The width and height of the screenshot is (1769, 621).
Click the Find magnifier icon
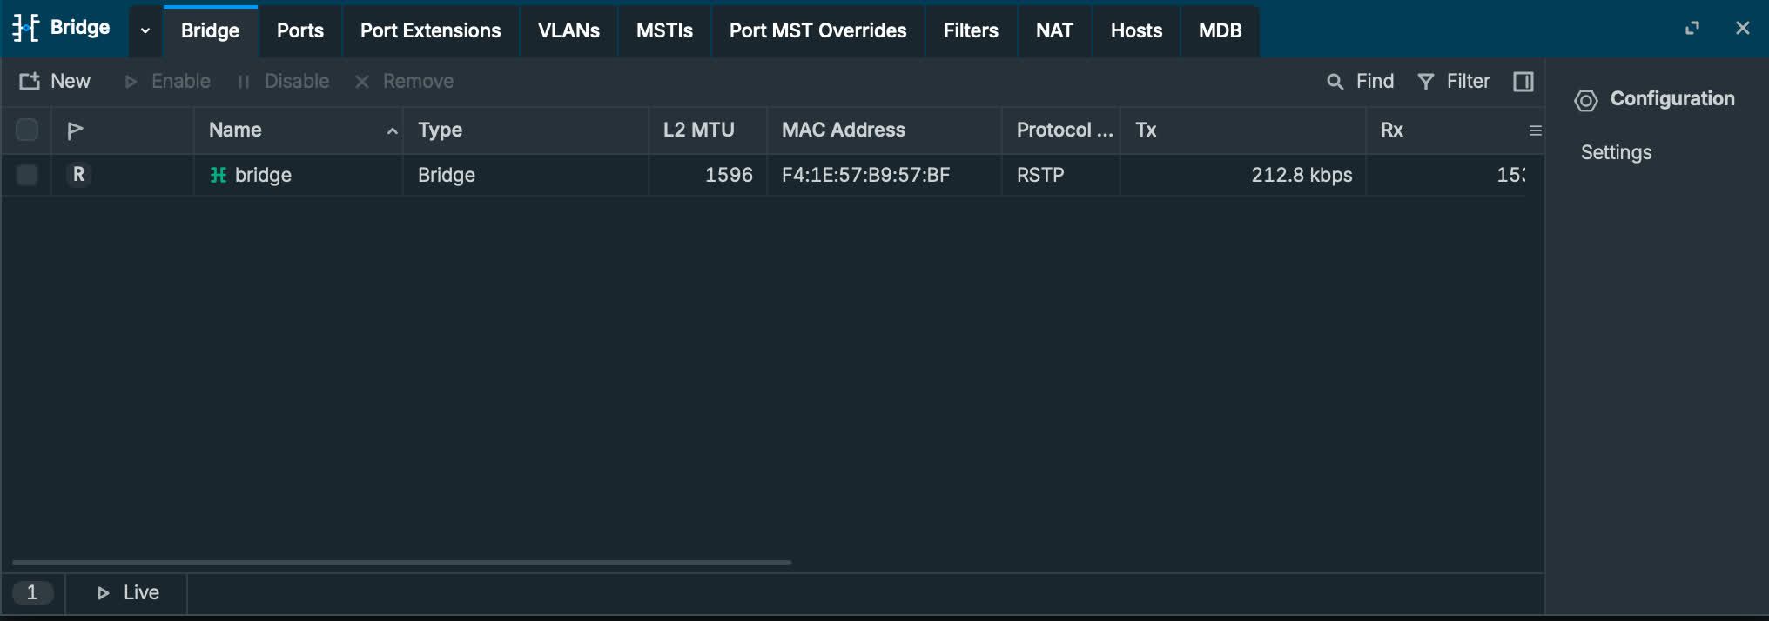(1335, 82)
